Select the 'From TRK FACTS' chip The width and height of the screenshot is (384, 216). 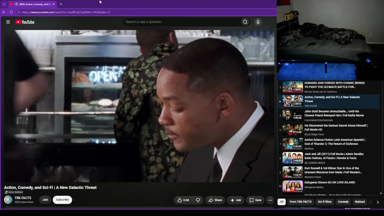301,202
